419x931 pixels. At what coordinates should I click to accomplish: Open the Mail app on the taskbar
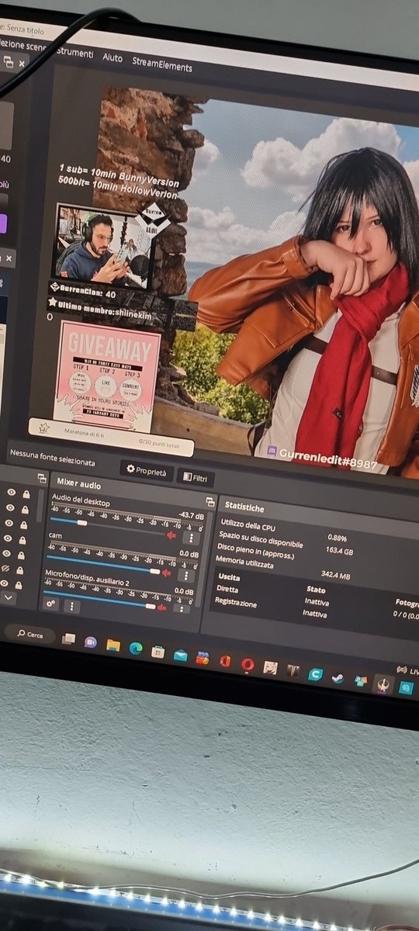tap(180, 655)
